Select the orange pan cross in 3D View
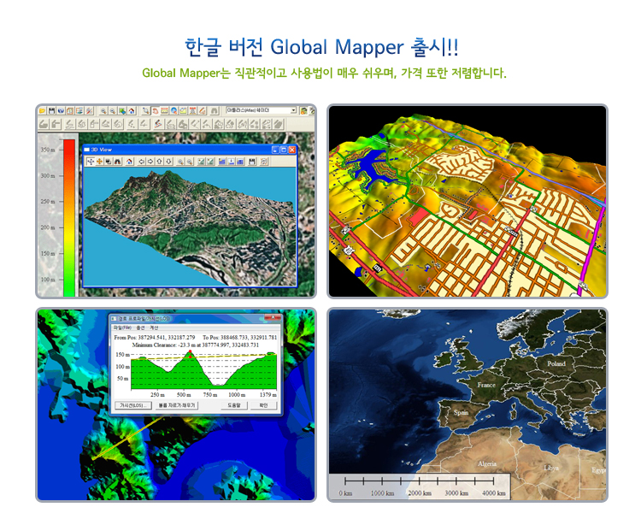Viewport: 641px width, 513px height. (99, 162)
